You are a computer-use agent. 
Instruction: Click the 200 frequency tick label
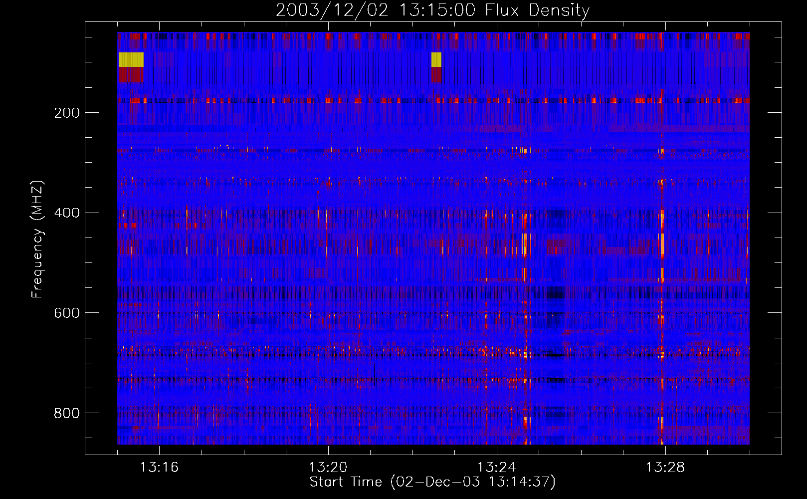pyautogui.click(x=67, y=113)
